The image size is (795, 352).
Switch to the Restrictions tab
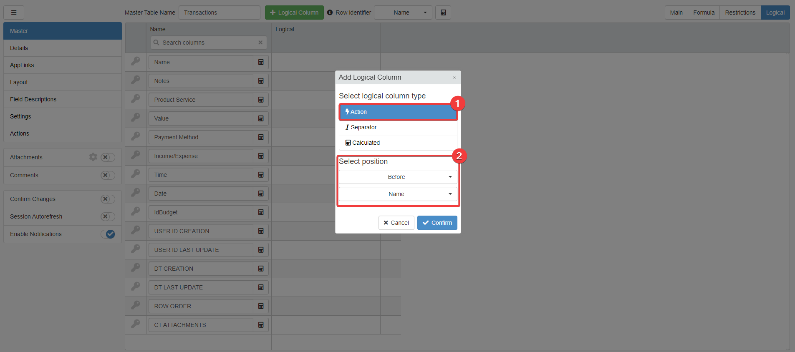tap(740, 13)
